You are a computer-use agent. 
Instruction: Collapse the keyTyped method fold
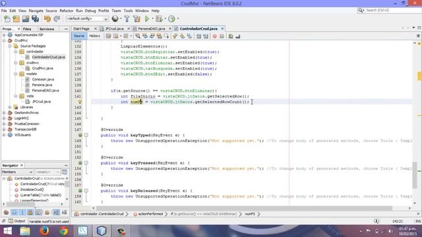(x=86, y=135)
